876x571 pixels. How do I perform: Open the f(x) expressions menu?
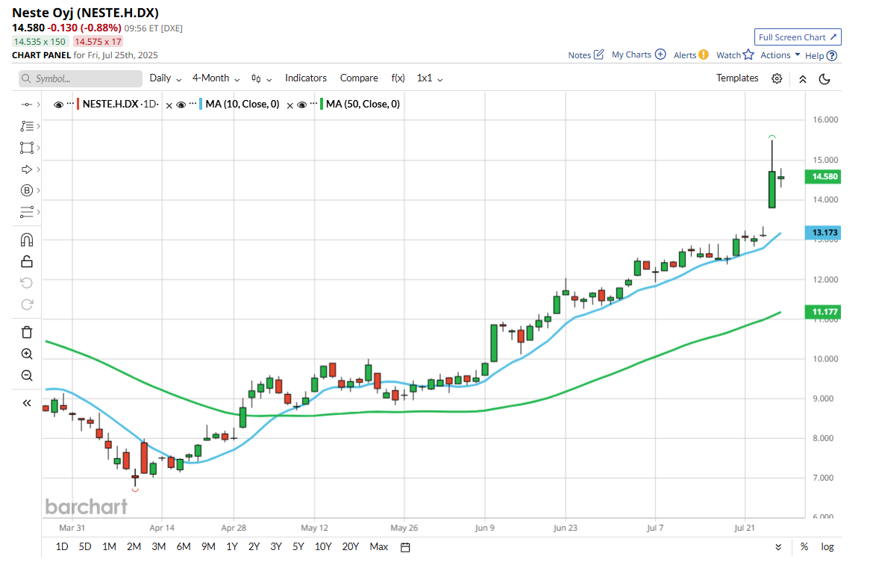(398, 78)
